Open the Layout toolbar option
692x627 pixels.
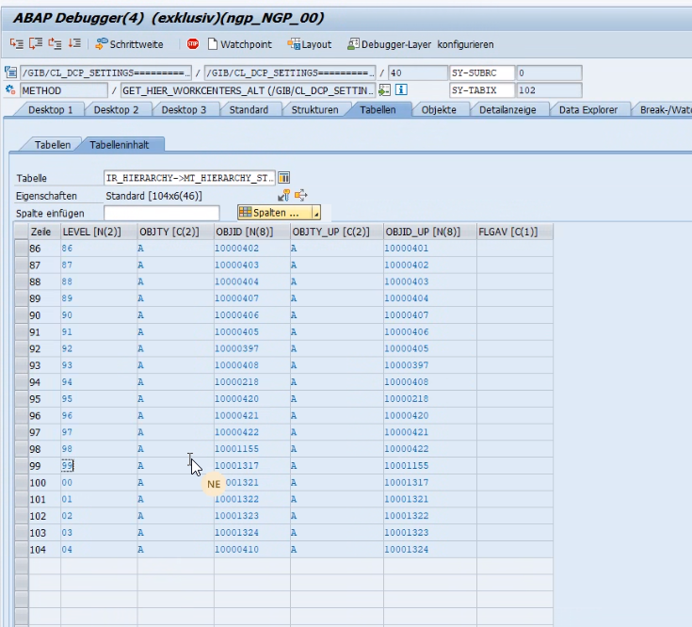(x=310, y=44)
